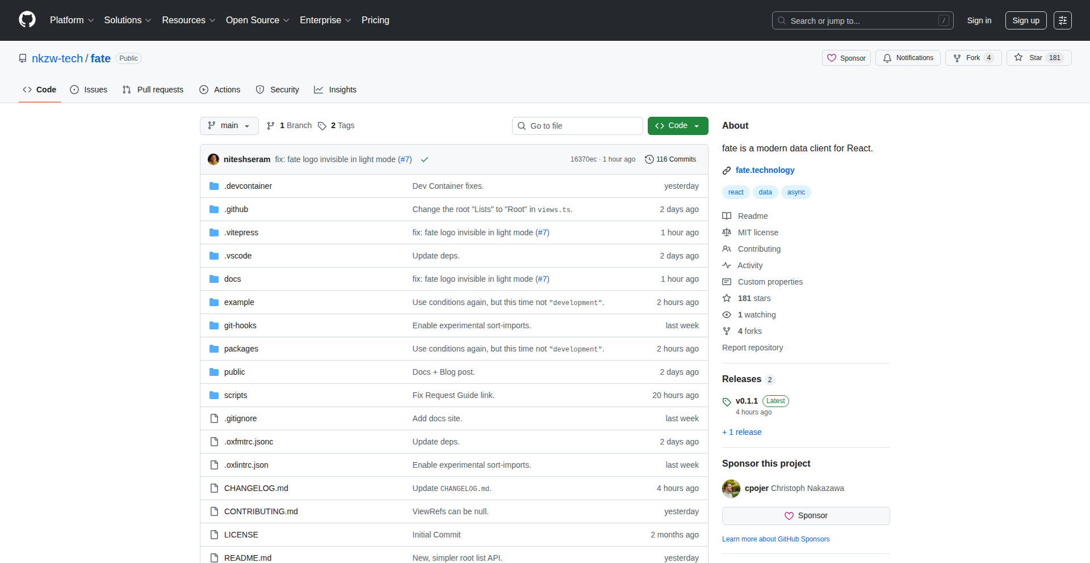The height and width of the screenshot is (563, 1090).
Task: Click niteshseram's avatar thumbnail
Action: coord(213,159)
